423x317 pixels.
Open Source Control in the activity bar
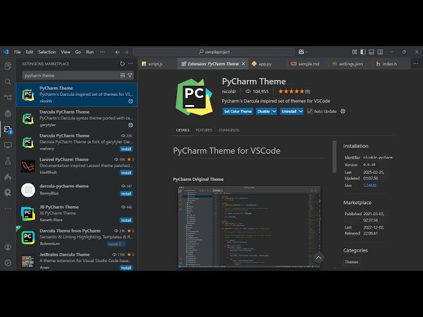[8, 98]
